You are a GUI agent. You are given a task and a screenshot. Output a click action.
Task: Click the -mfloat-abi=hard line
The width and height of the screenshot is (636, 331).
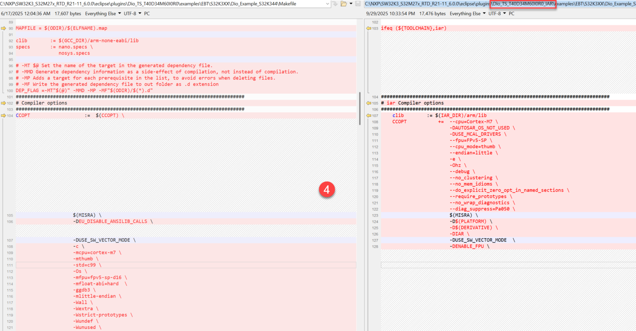click(x=100, y=284)
